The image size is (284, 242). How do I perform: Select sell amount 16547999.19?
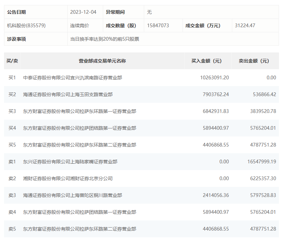(262, 162)
